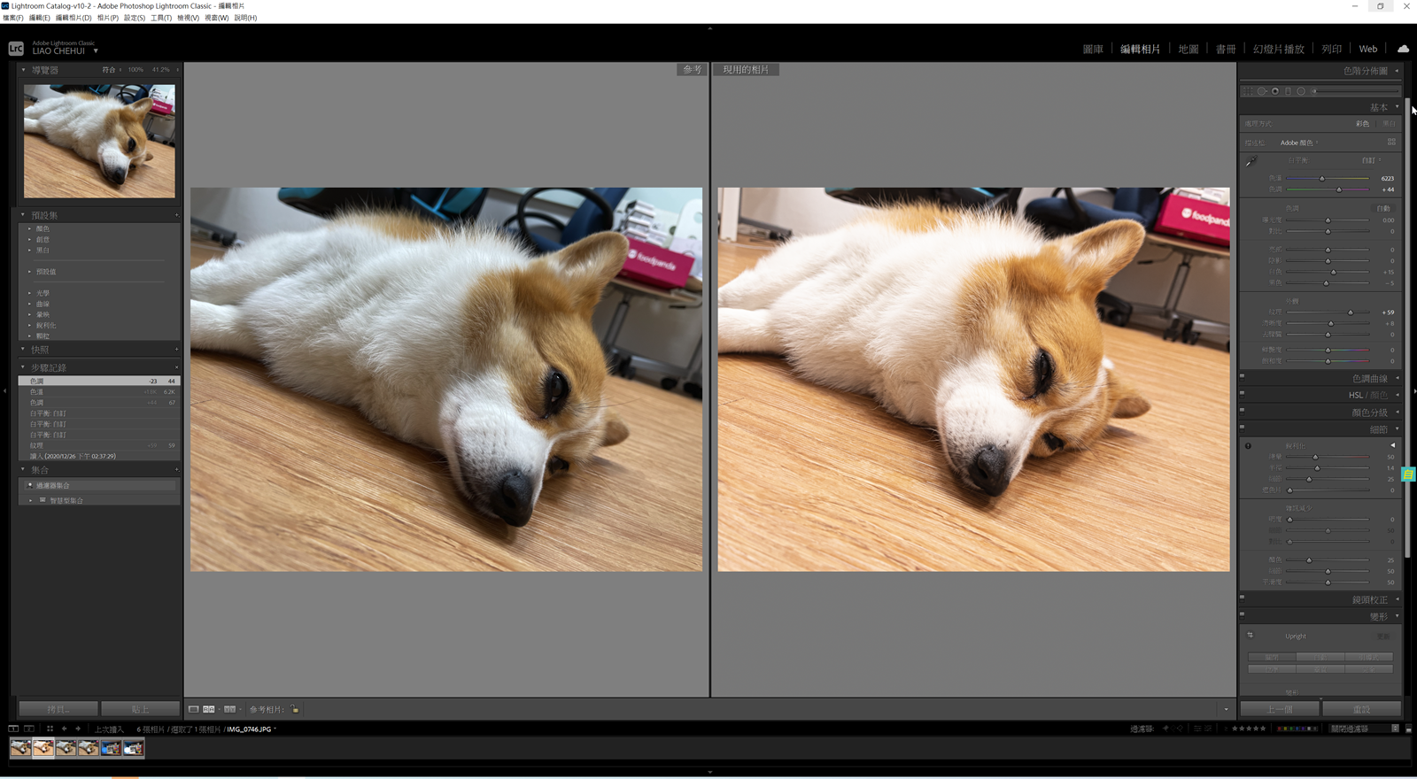This screenshot has width=1417, height=779.
Task: Switch treatment to black and white (黑白)
Action: 1388,124
